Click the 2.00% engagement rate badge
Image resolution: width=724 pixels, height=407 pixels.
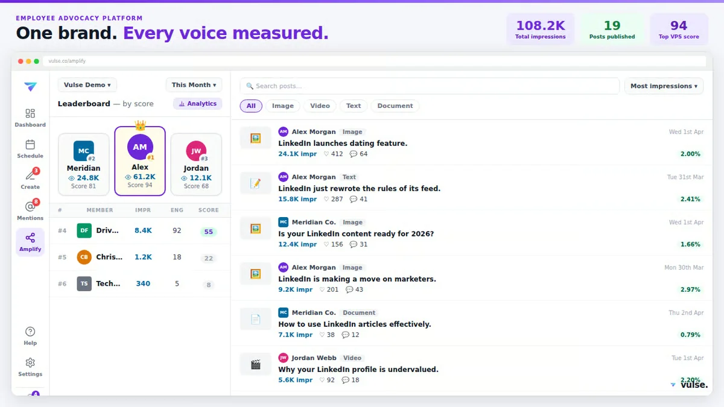(690, 154)
